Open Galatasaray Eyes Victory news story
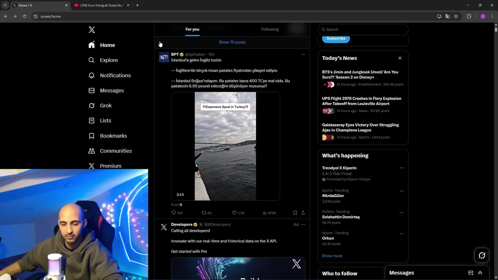 pos(363,131)
